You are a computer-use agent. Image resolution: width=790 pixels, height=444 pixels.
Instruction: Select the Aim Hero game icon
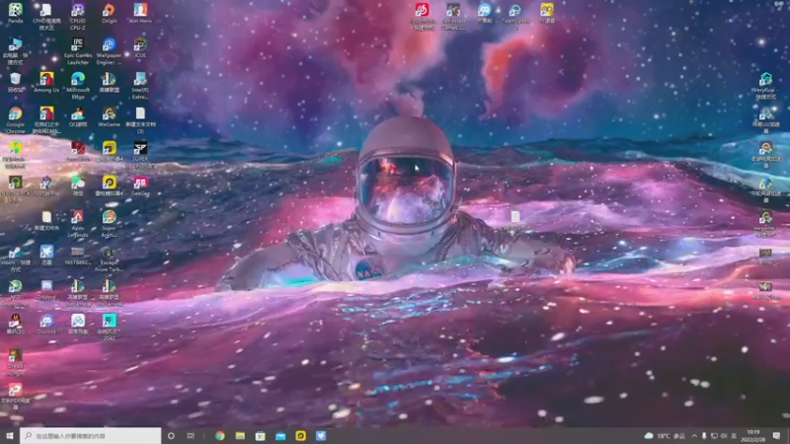coord(140,13)
